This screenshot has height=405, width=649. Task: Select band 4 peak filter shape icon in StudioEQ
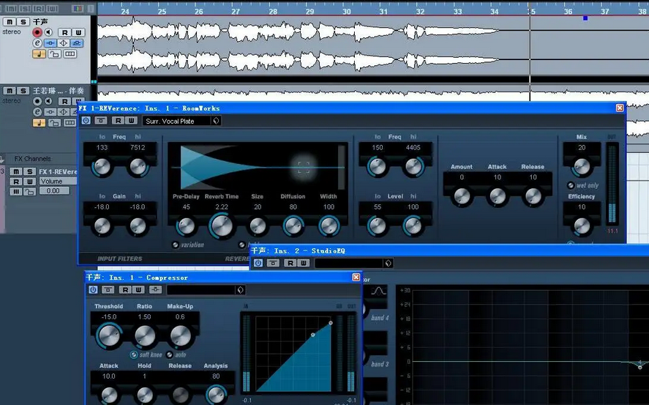point(378,291)
